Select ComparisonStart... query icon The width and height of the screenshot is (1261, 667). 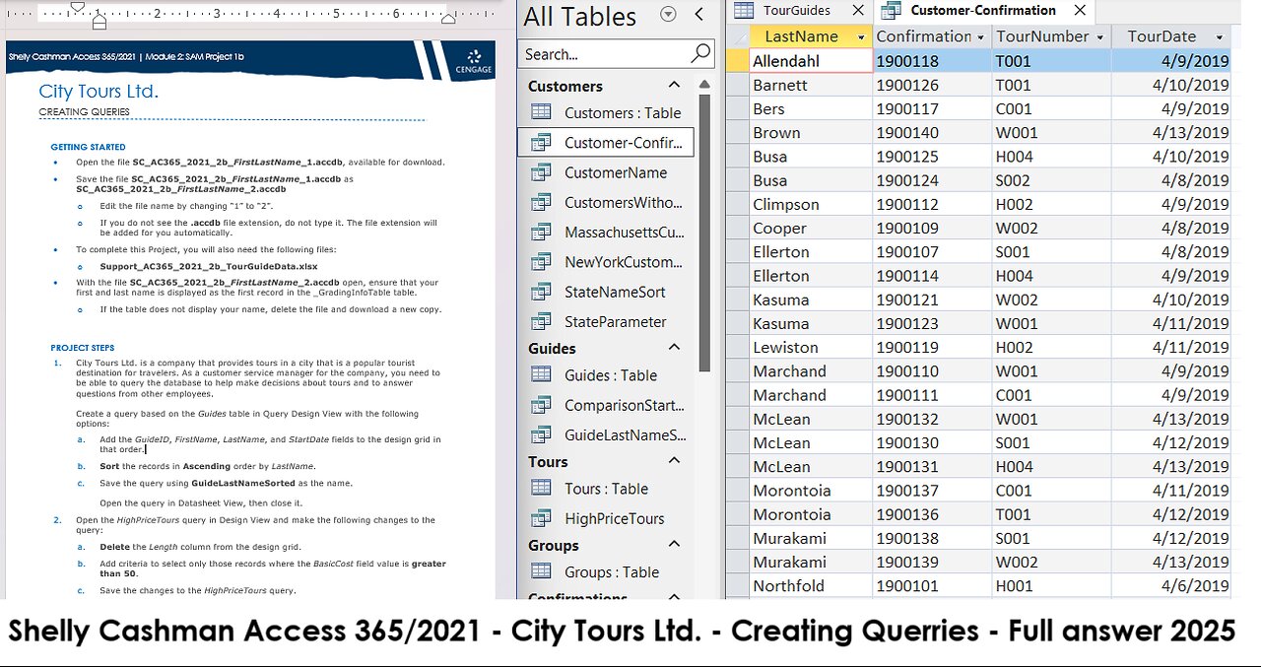[x=541, y=405]
